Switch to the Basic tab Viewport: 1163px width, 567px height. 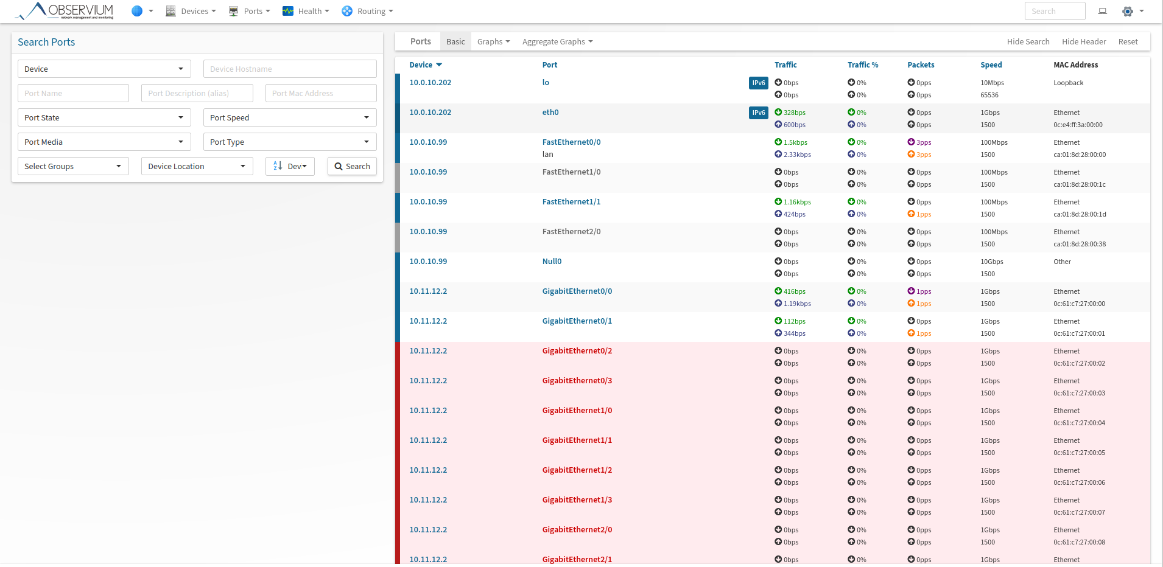[x=455, y=41]
